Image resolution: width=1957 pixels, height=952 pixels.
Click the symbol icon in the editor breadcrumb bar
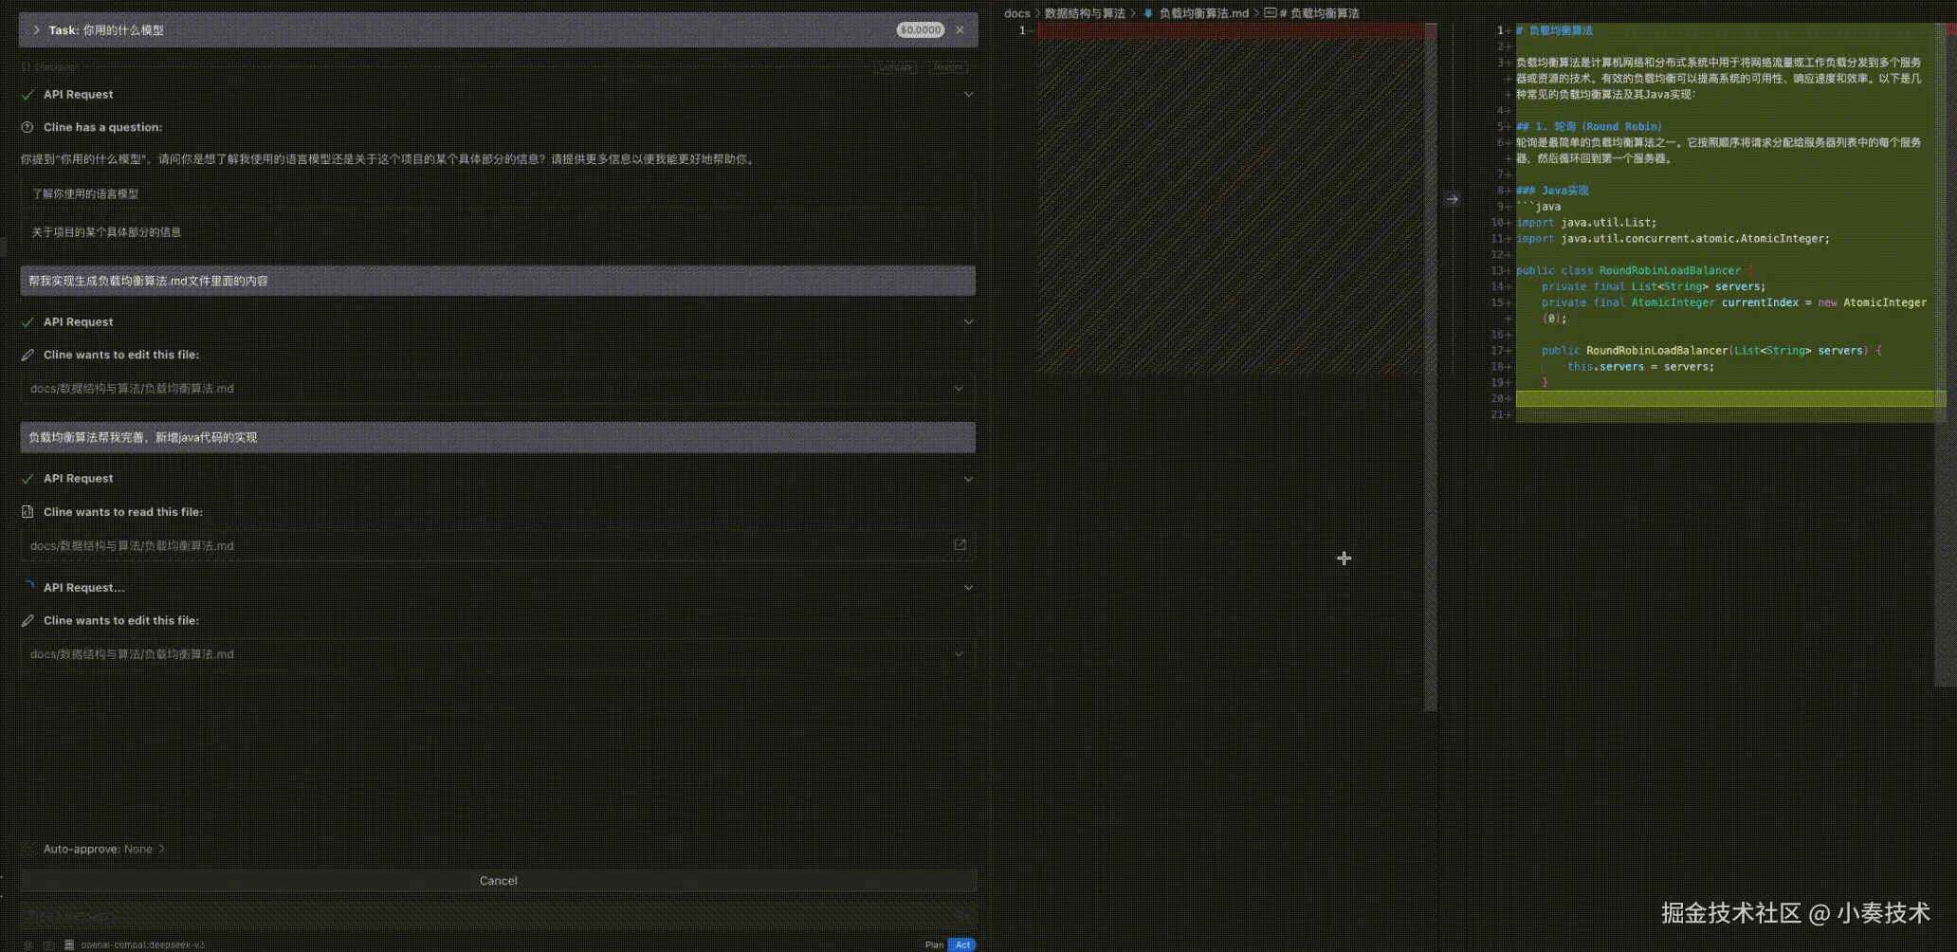pos(1269,13)
